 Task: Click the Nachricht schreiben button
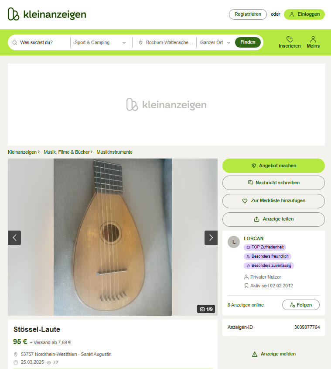(273, 183)
